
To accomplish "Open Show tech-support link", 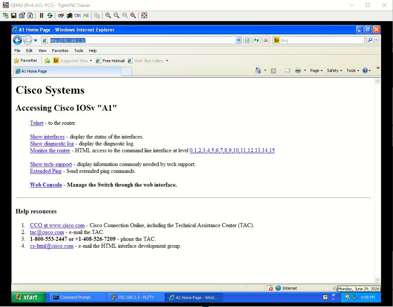I will pos(51,164).
